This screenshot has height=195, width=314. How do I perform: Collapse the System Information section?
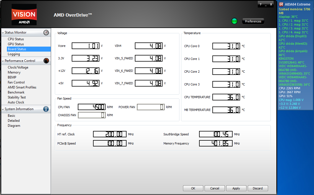click(3, 109)
